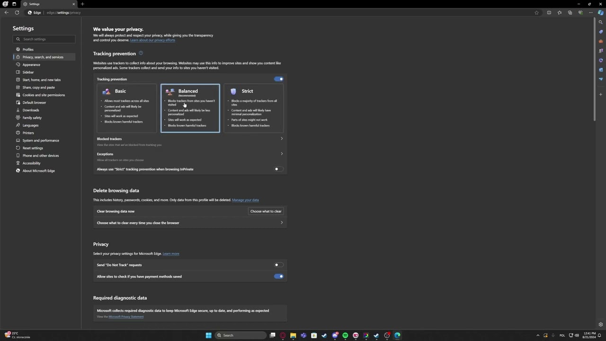Open sidebar Outlook icon

coord(601,70)
